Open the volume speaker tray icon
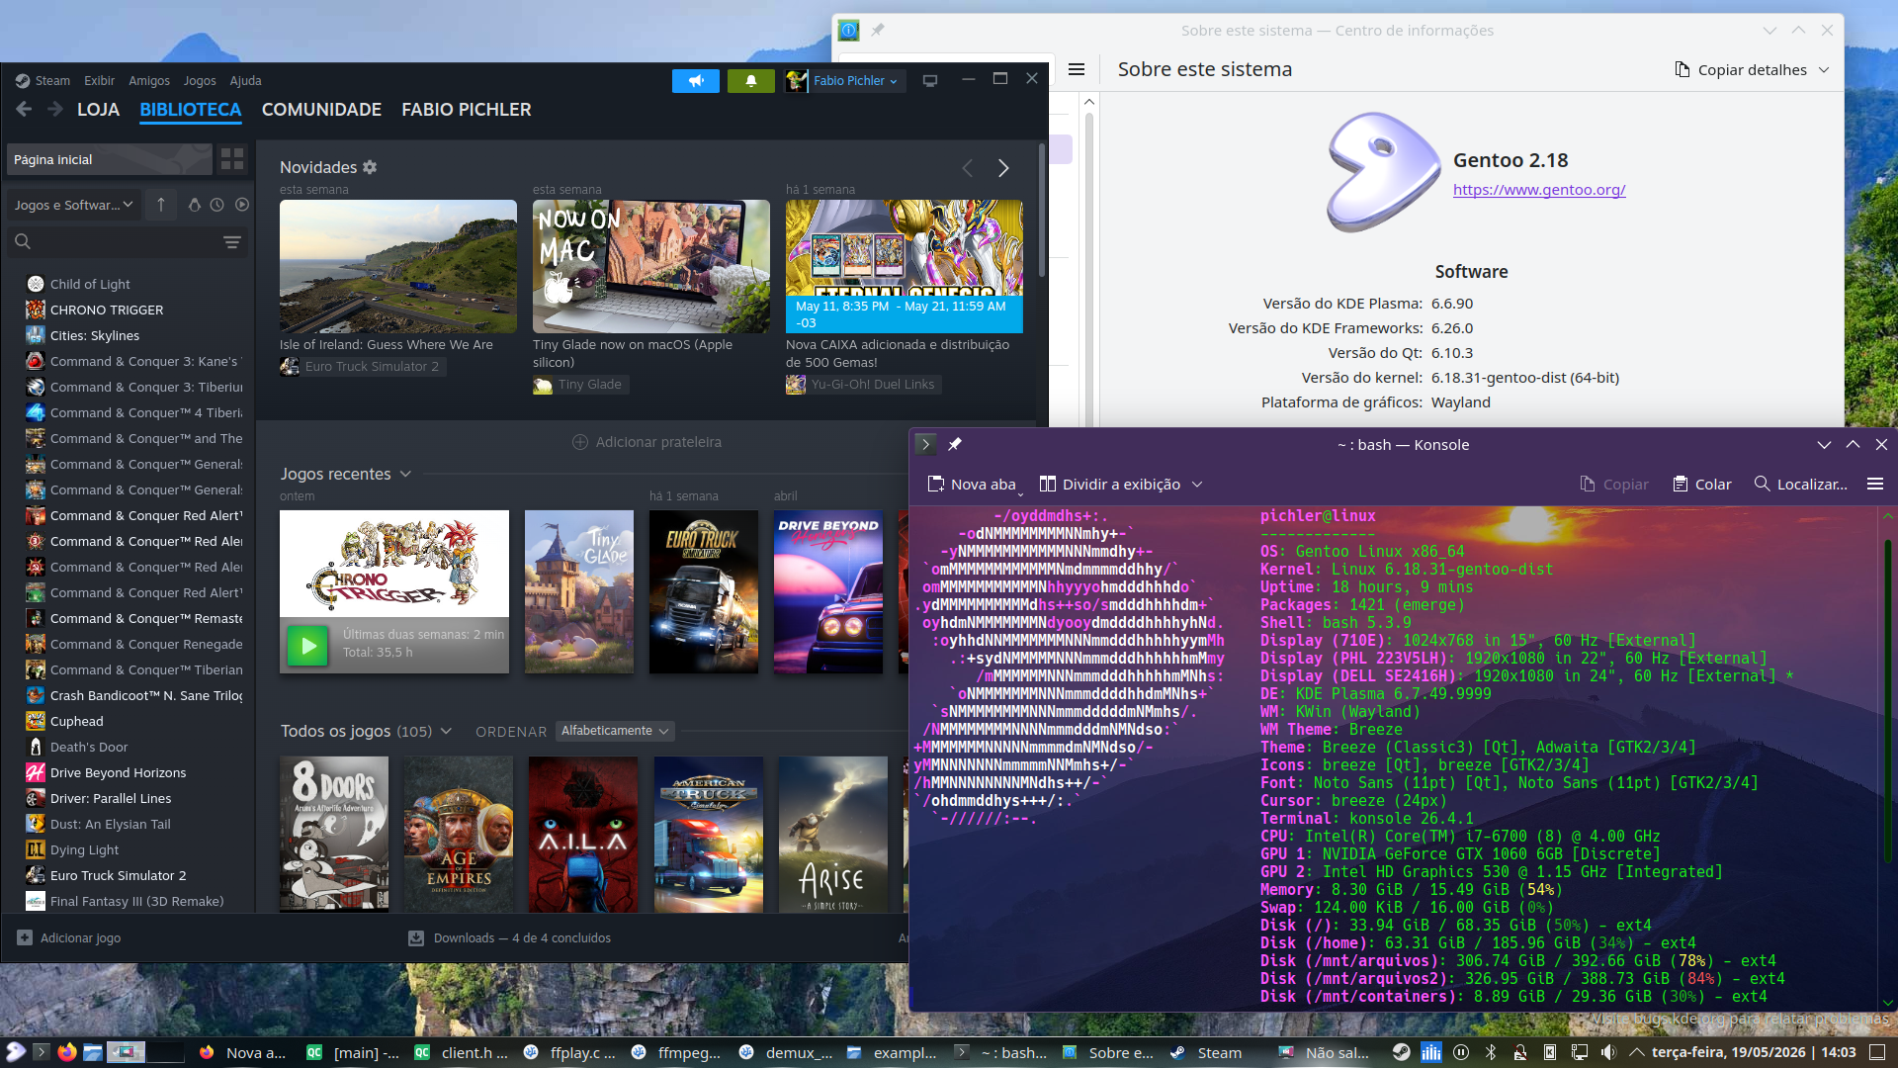The width and height of the screenshot is (1898, 1068). coord(1609,1052)
